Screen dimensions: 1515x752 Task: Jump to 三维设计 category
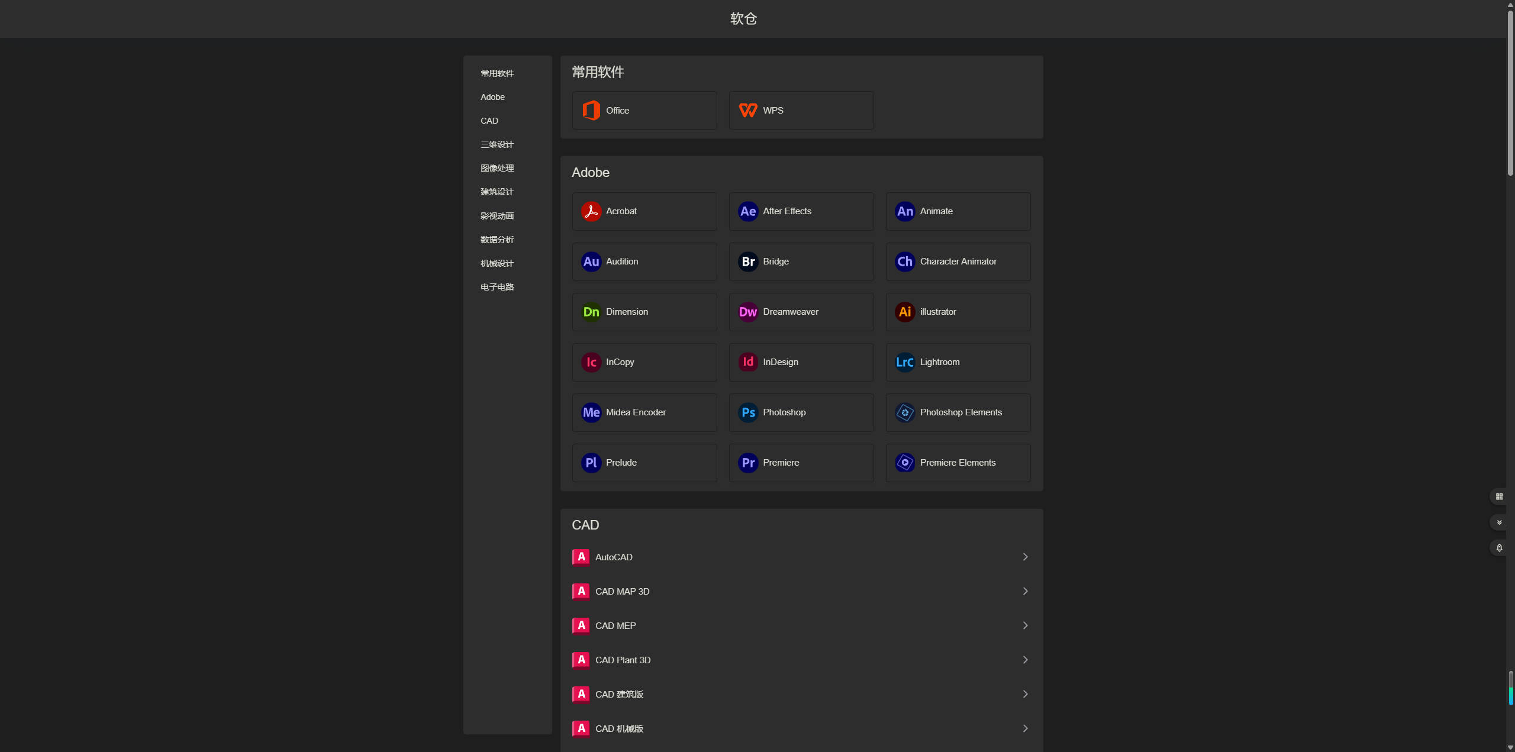point(497,144)
